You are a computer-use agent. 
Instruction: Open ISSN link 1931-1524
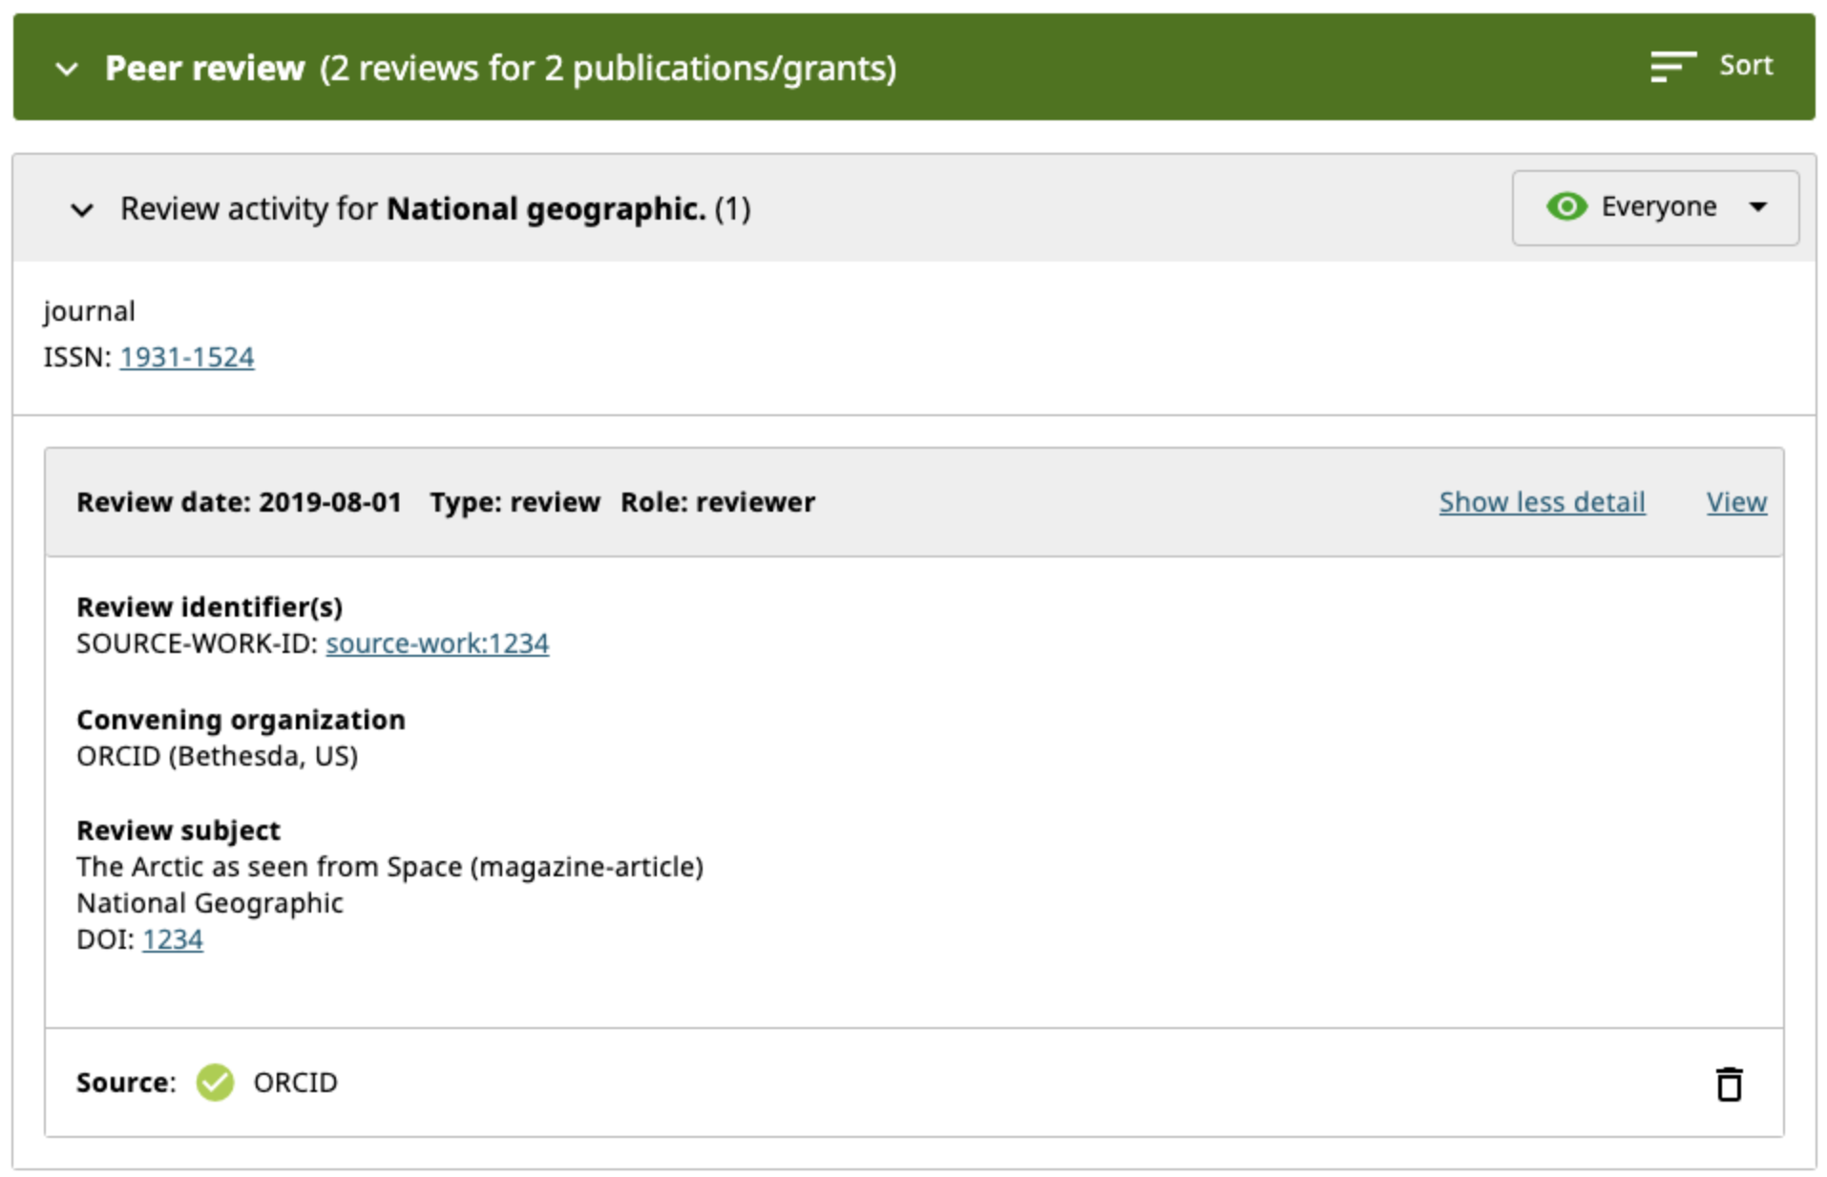pyautogui.click(x=187, y=357)
